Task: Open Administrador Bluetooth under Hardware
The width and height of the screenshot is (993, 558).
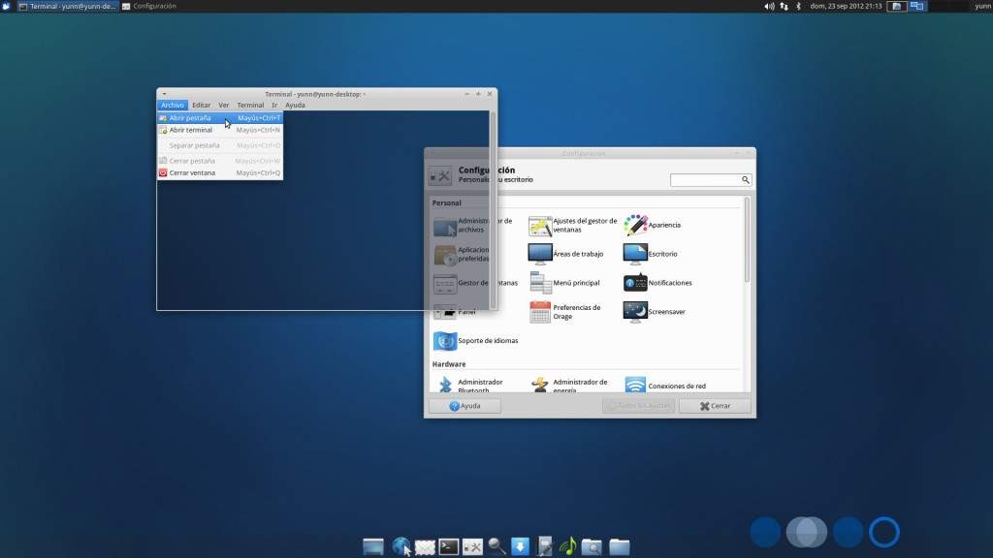Action: [468, 386]
